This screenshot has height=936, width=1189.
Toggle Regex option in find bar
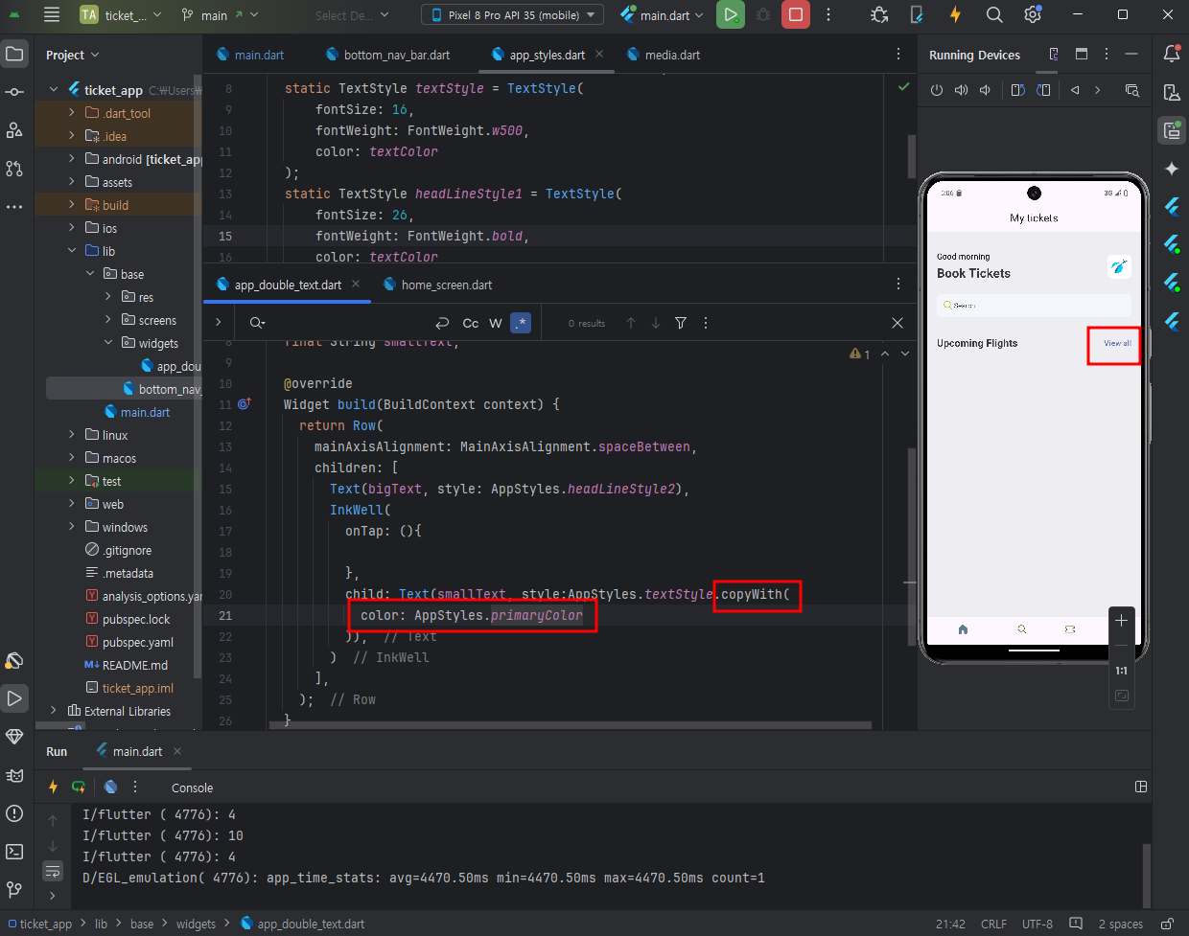(x=521, y=323)
